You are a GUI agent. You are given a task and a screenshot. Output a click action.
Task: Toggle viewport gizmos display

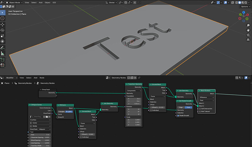[218, 3]
